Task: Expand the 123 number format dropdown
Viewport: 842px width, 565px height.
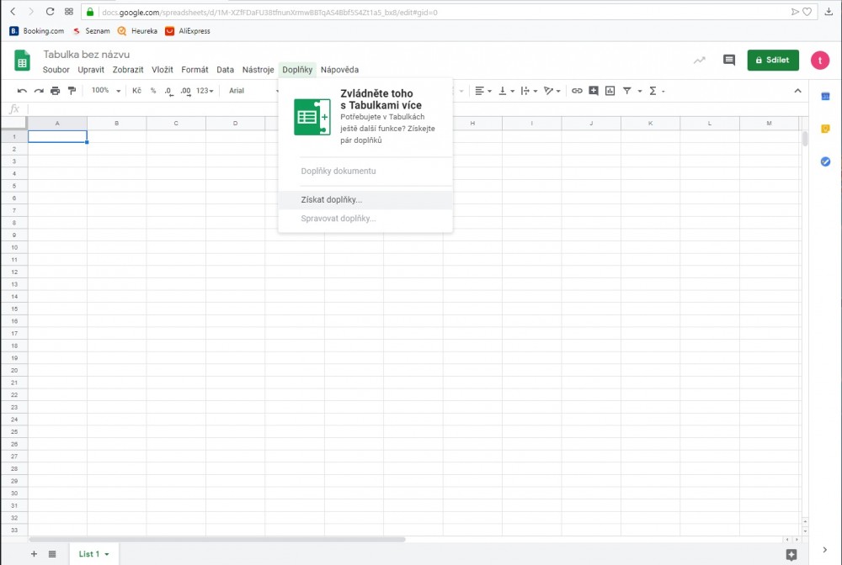Action: coord(205,91)
